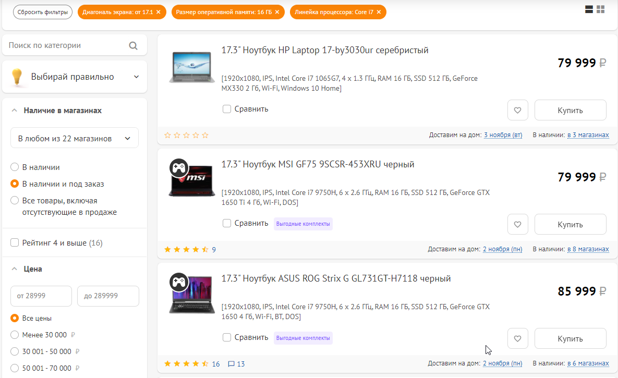Open the В любом из 22 магазинов dropdown

click(75, 138)
